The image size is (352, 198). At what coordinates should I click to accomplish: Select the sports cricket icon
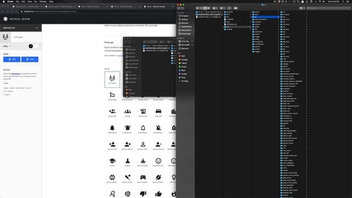(128, 177)
